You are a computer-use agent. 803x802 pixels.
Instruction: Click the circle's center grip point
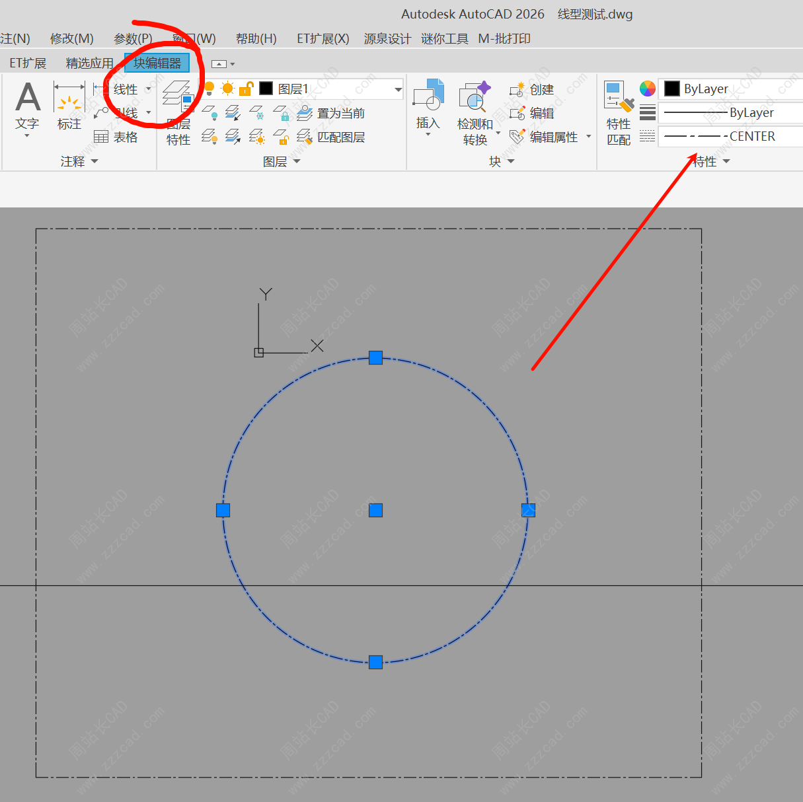coord(375,510)
